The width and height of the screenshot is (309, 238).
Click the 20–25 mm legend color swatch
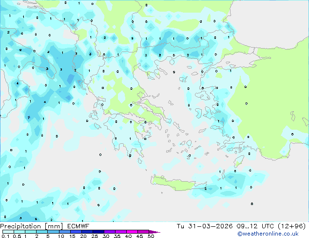(87, 232)
